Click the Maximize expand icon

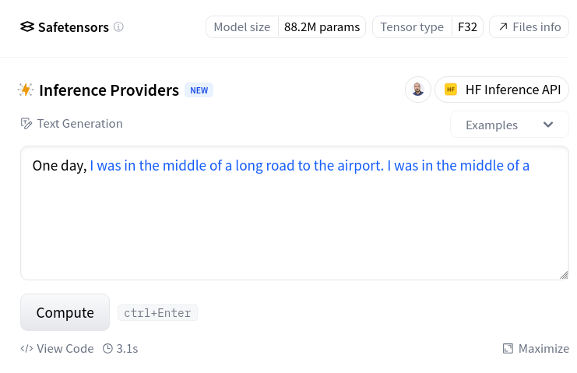point(508,349)
